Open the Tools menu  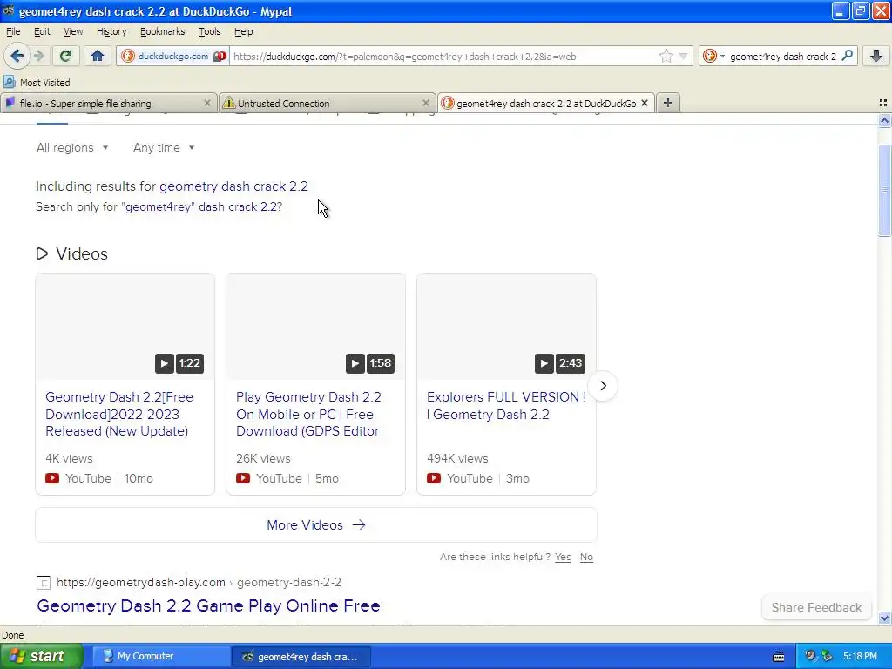point(209,31)
